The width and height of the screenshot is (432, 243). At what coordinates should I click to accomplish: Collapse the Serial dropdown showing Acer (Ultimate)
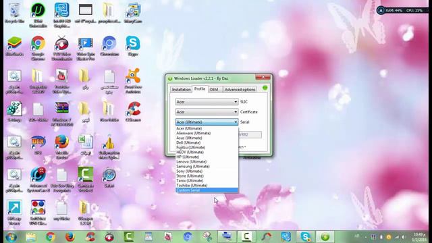click(207, 122)
